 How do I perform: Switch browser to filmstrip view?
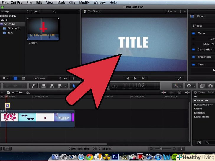tap(15, 78)
